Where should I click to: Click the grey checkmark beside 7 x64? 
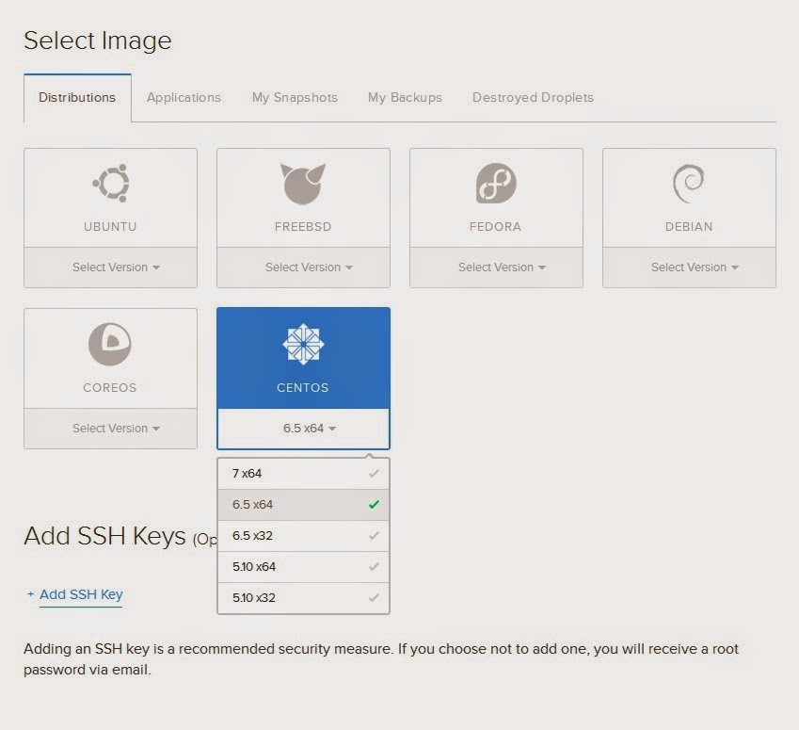point(374,474)
